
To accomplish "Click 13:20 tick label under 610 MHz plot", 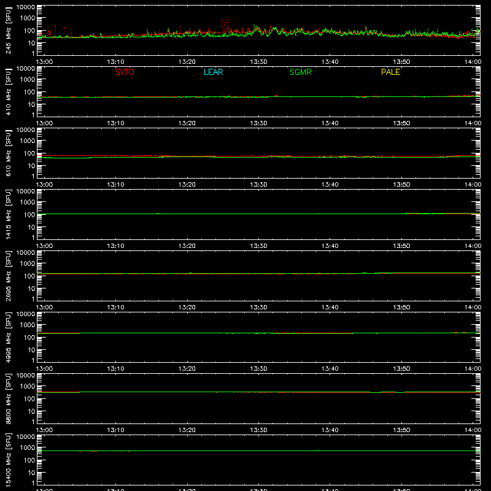I will (187, 185).
